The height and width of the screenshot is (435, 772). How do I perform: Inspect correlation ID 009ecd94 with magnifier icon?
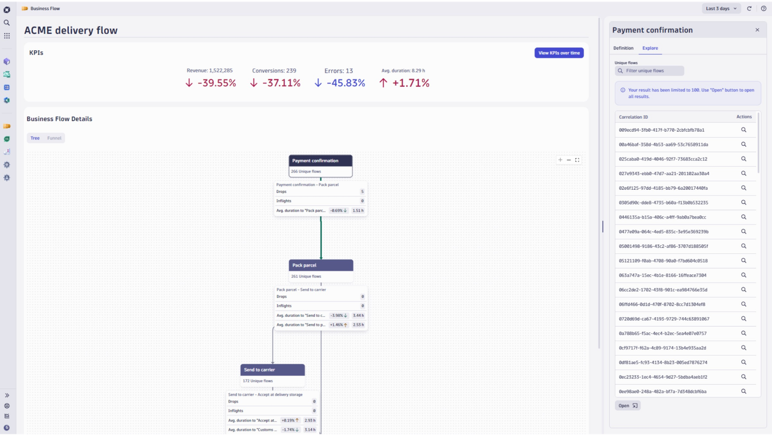[x=744, y=130]
